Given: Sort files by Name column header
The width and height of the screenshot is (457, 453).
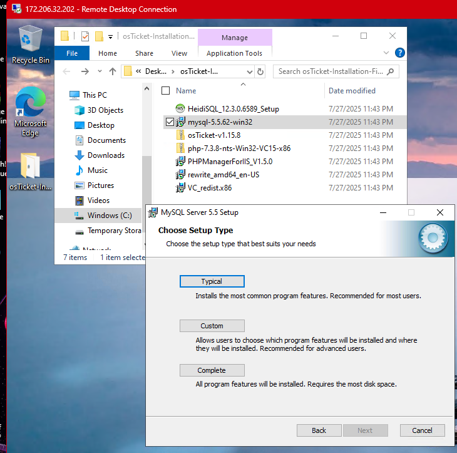Looking at the screenshot, I should coord(186,91).
